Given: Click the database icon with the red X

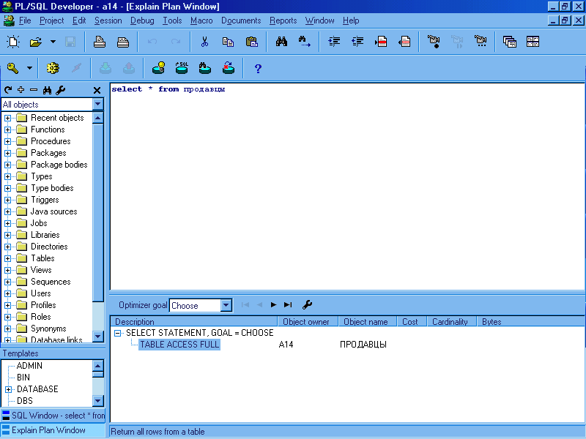Looking at the screenshot, I should click(229, 68).
